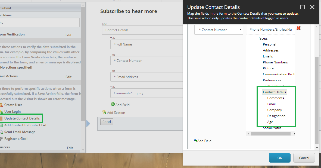The height and width of the screenshot is (168, 321).
Task: Expand the Personal facet entry
Action: pos(270,44)
